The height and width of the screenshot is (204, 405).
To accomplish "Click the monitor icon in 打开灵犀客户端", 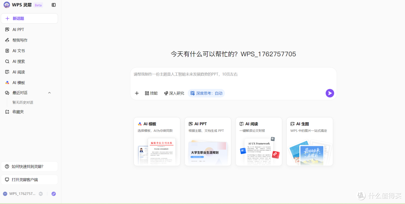I will click(x=7, y=180).
